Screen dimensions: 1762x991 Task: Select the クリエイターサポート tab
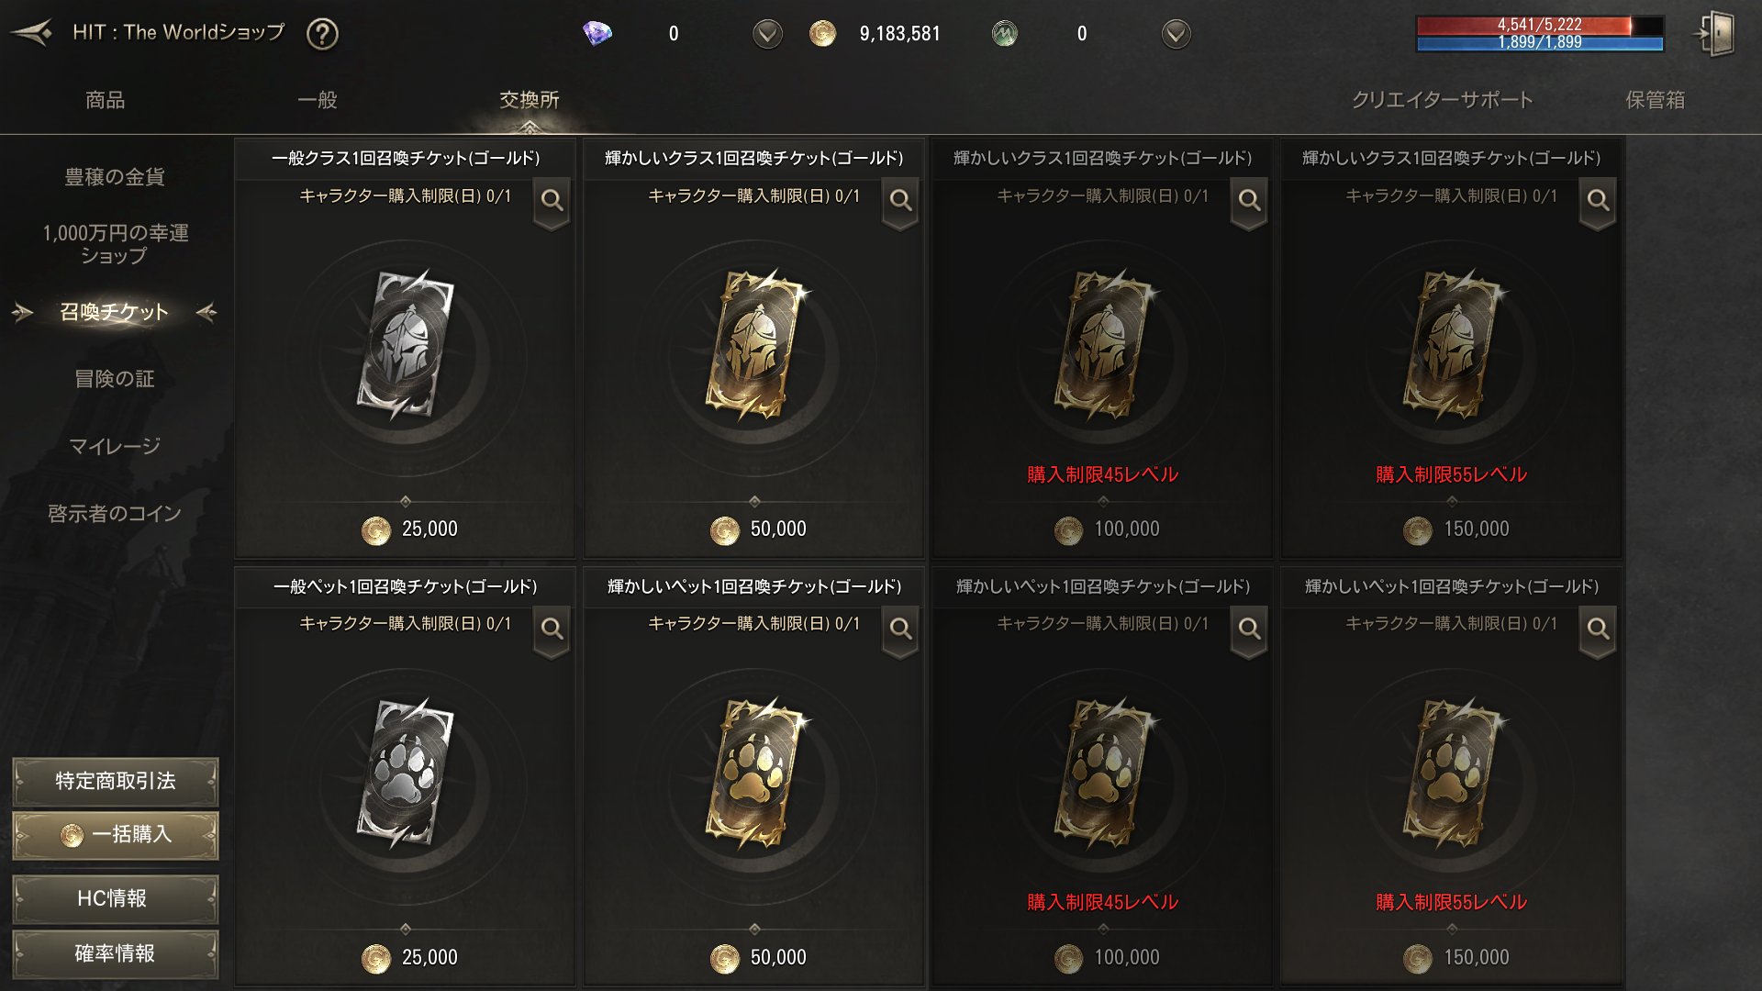[1442, 99]
